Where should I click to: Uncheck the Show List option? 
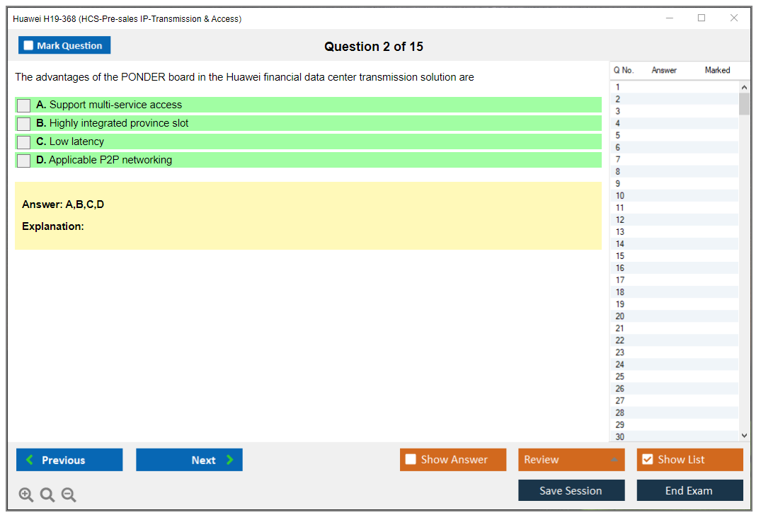click(647, 460)
